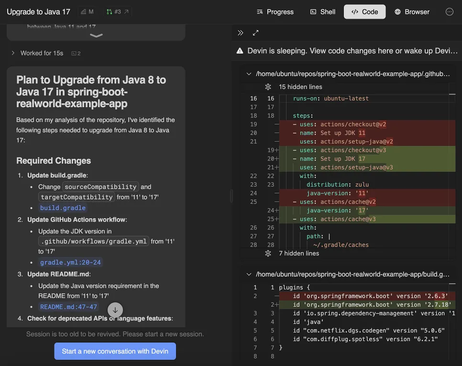462x366 pixels.
Task: Click line with 'com.netflix.dgs.codegen' plugin
Action: click(x=367, y=331)
